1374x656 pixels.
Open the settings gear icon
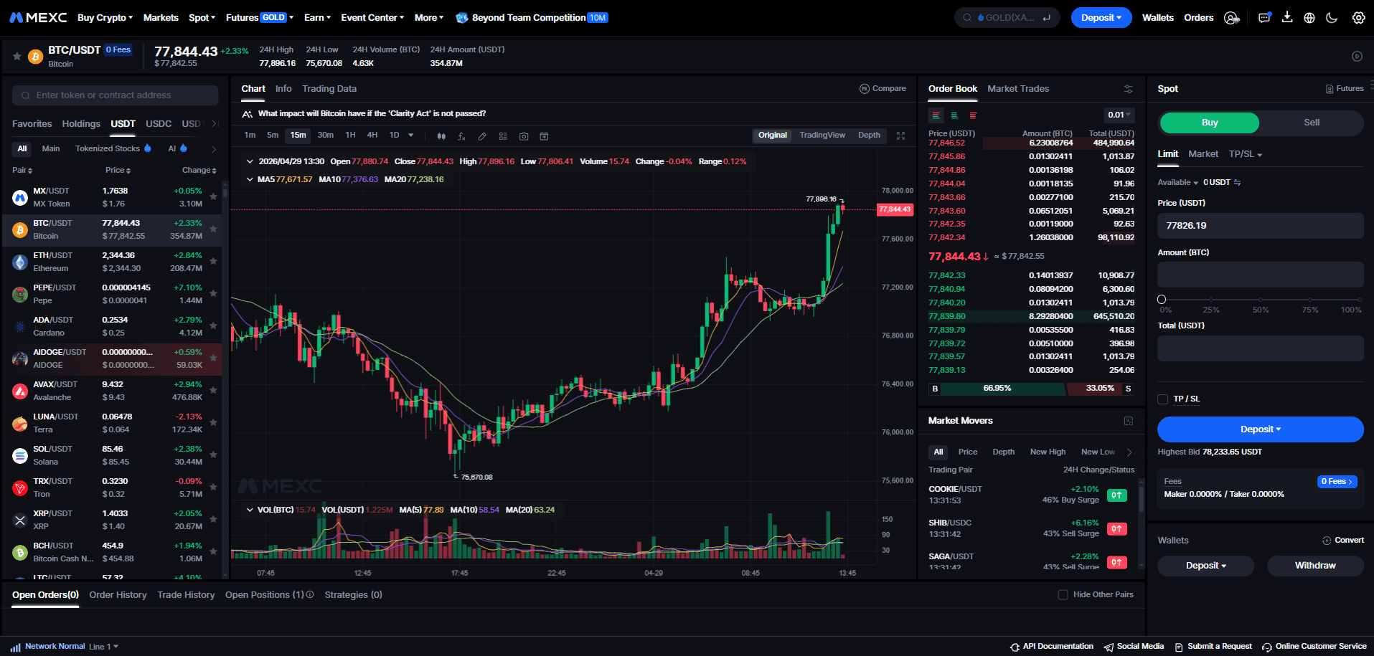coord(1358,18)
